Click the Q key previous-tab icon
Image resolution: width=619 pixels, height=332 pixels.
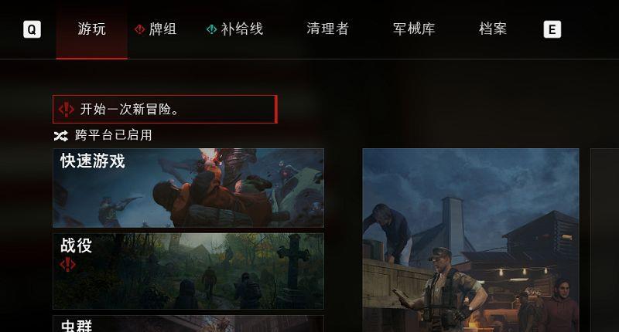pos(32,29)
